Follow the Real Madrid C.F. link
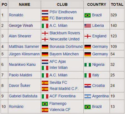125x114 pixels. click(x=64, y=89)
